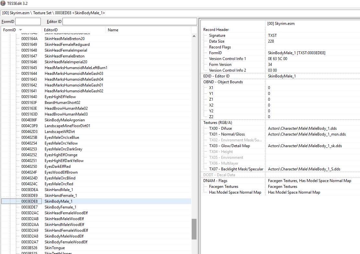The width and height of the screenshot is (360, 254).
Task: Click the [00] Skyrim.esm column header
Action: pyautogui.click(x=313, y=24)
